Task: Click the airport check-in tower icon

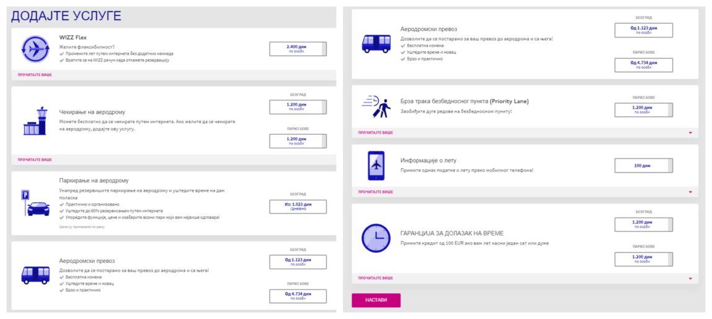Action: click(35, 121)
